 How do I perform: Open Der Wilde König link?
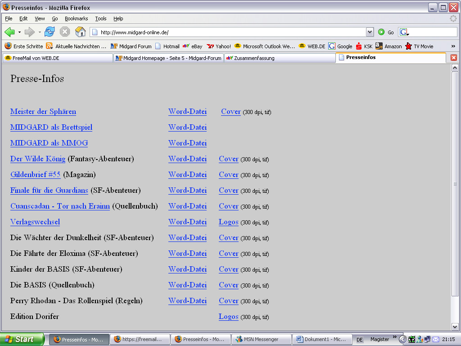pyautogui.click(x=38, y=159)
